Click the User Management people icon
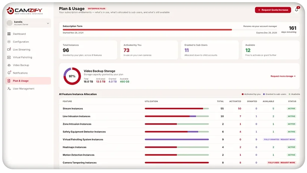This screenshot has height=173, width=307. 9,89
